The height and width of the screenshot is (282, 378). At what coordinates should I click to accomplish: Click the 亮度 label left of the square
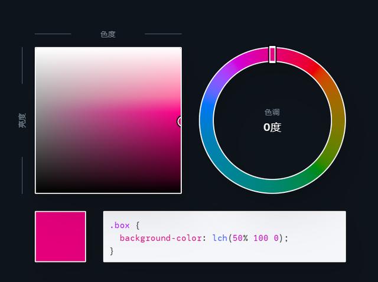pos(22,120)
